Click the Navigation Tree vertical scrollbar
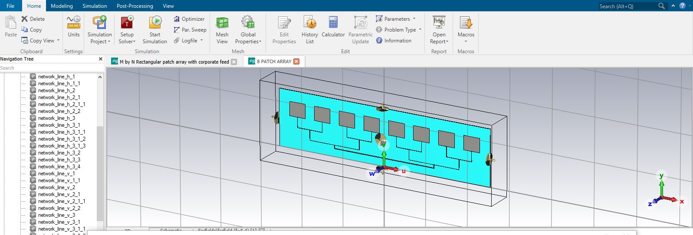Viewport: 693px width, 235px height. tap(100, 173)
